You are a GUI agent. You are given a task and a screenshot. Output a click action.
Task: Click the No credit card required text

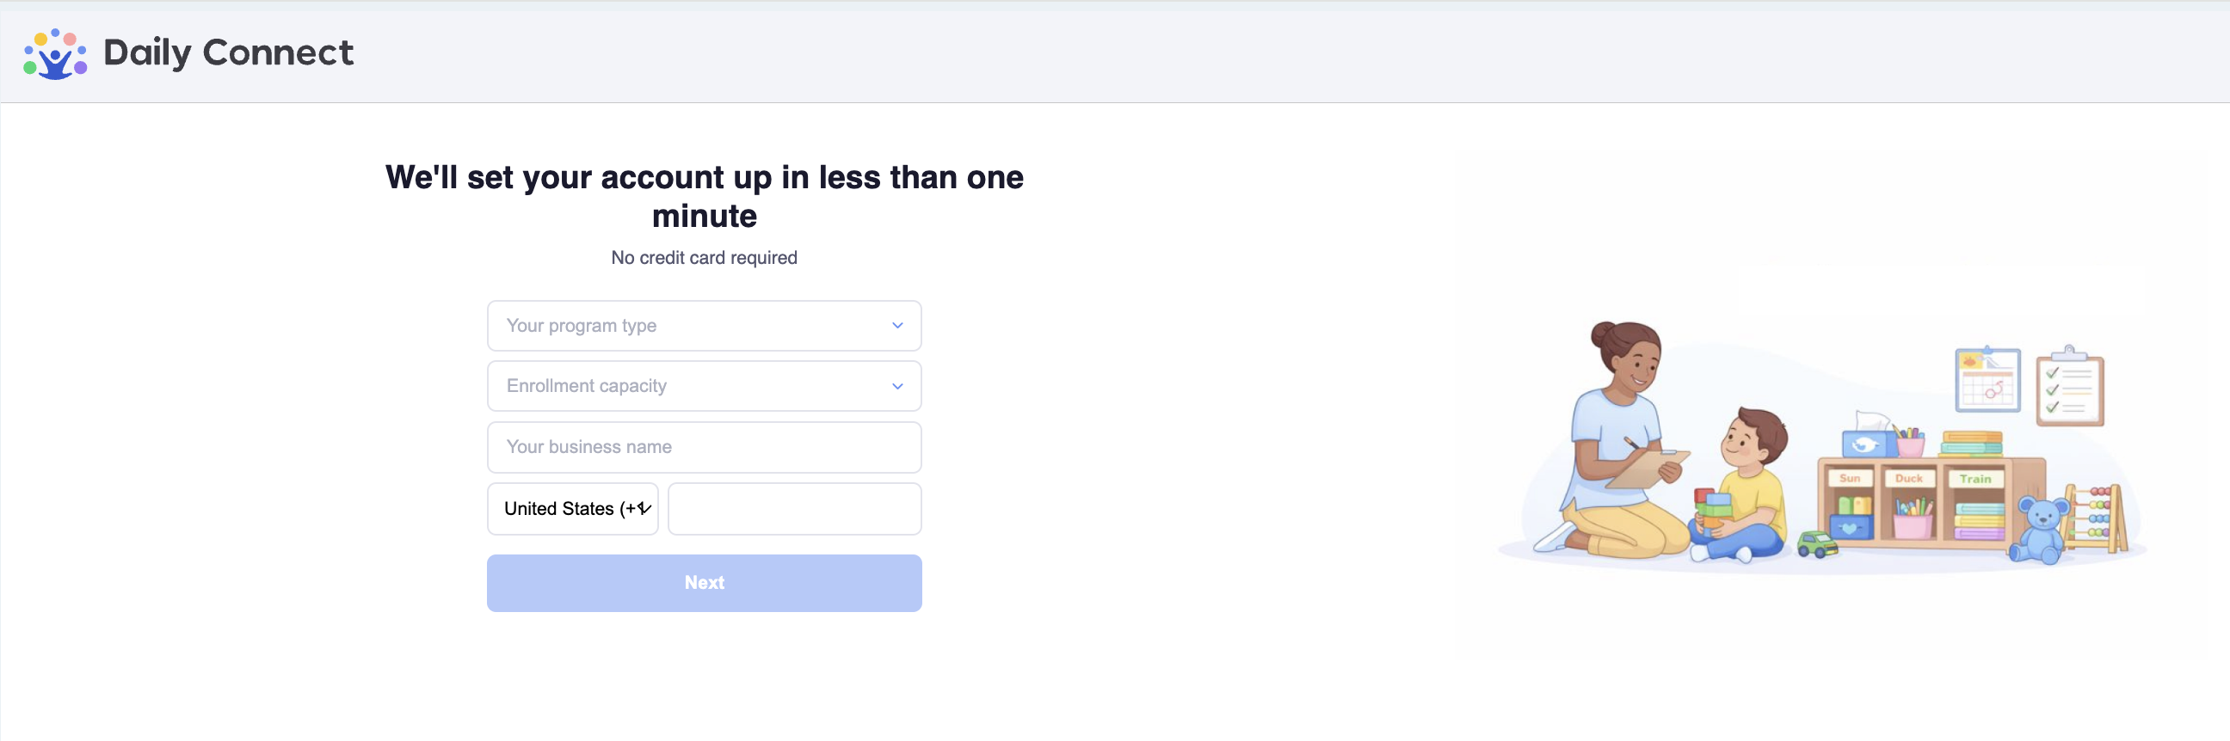[x=704, y=258]
